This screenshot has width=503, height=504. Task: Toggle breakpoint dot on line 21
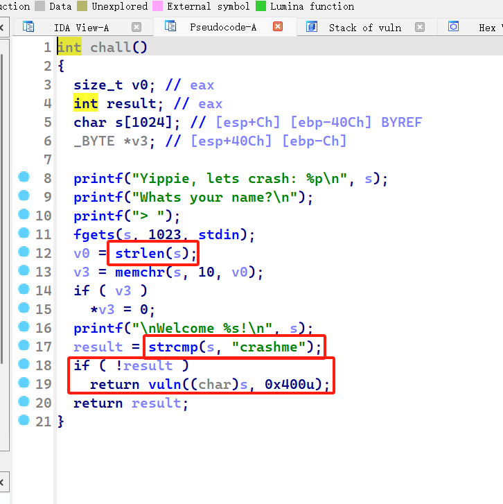tap(24, 420)
